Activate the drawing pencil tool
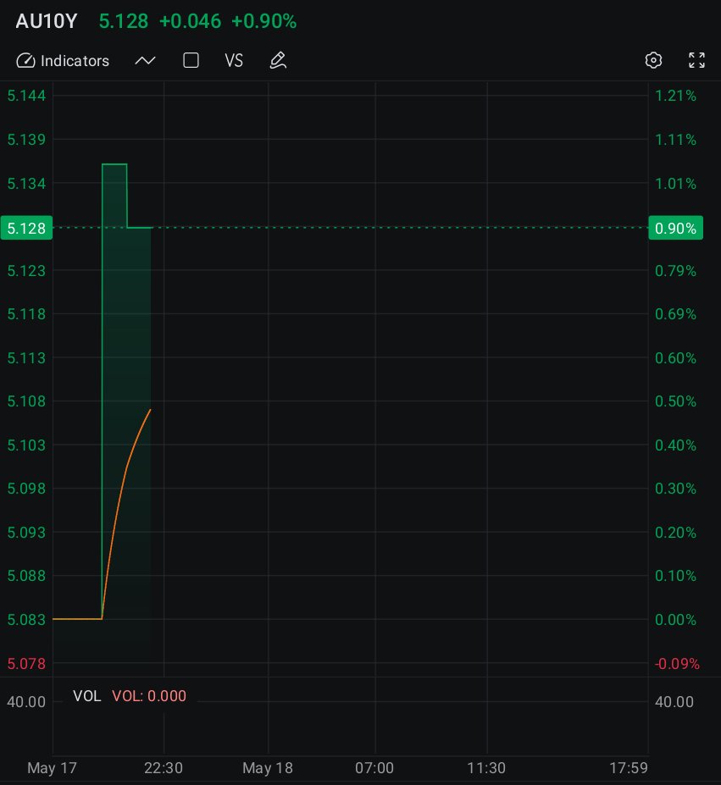Image resolution: width=721 pixels, height=785 pixels. pos(278,61)
